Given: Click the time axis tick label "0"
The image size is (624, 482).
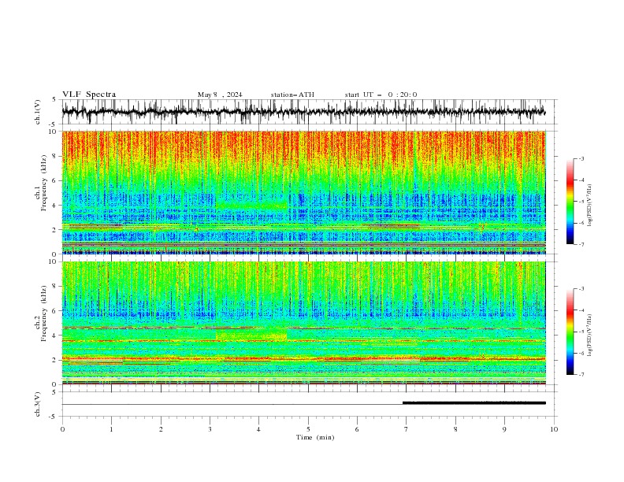Looking at the screenshot, I should click(x=62, y=429).
